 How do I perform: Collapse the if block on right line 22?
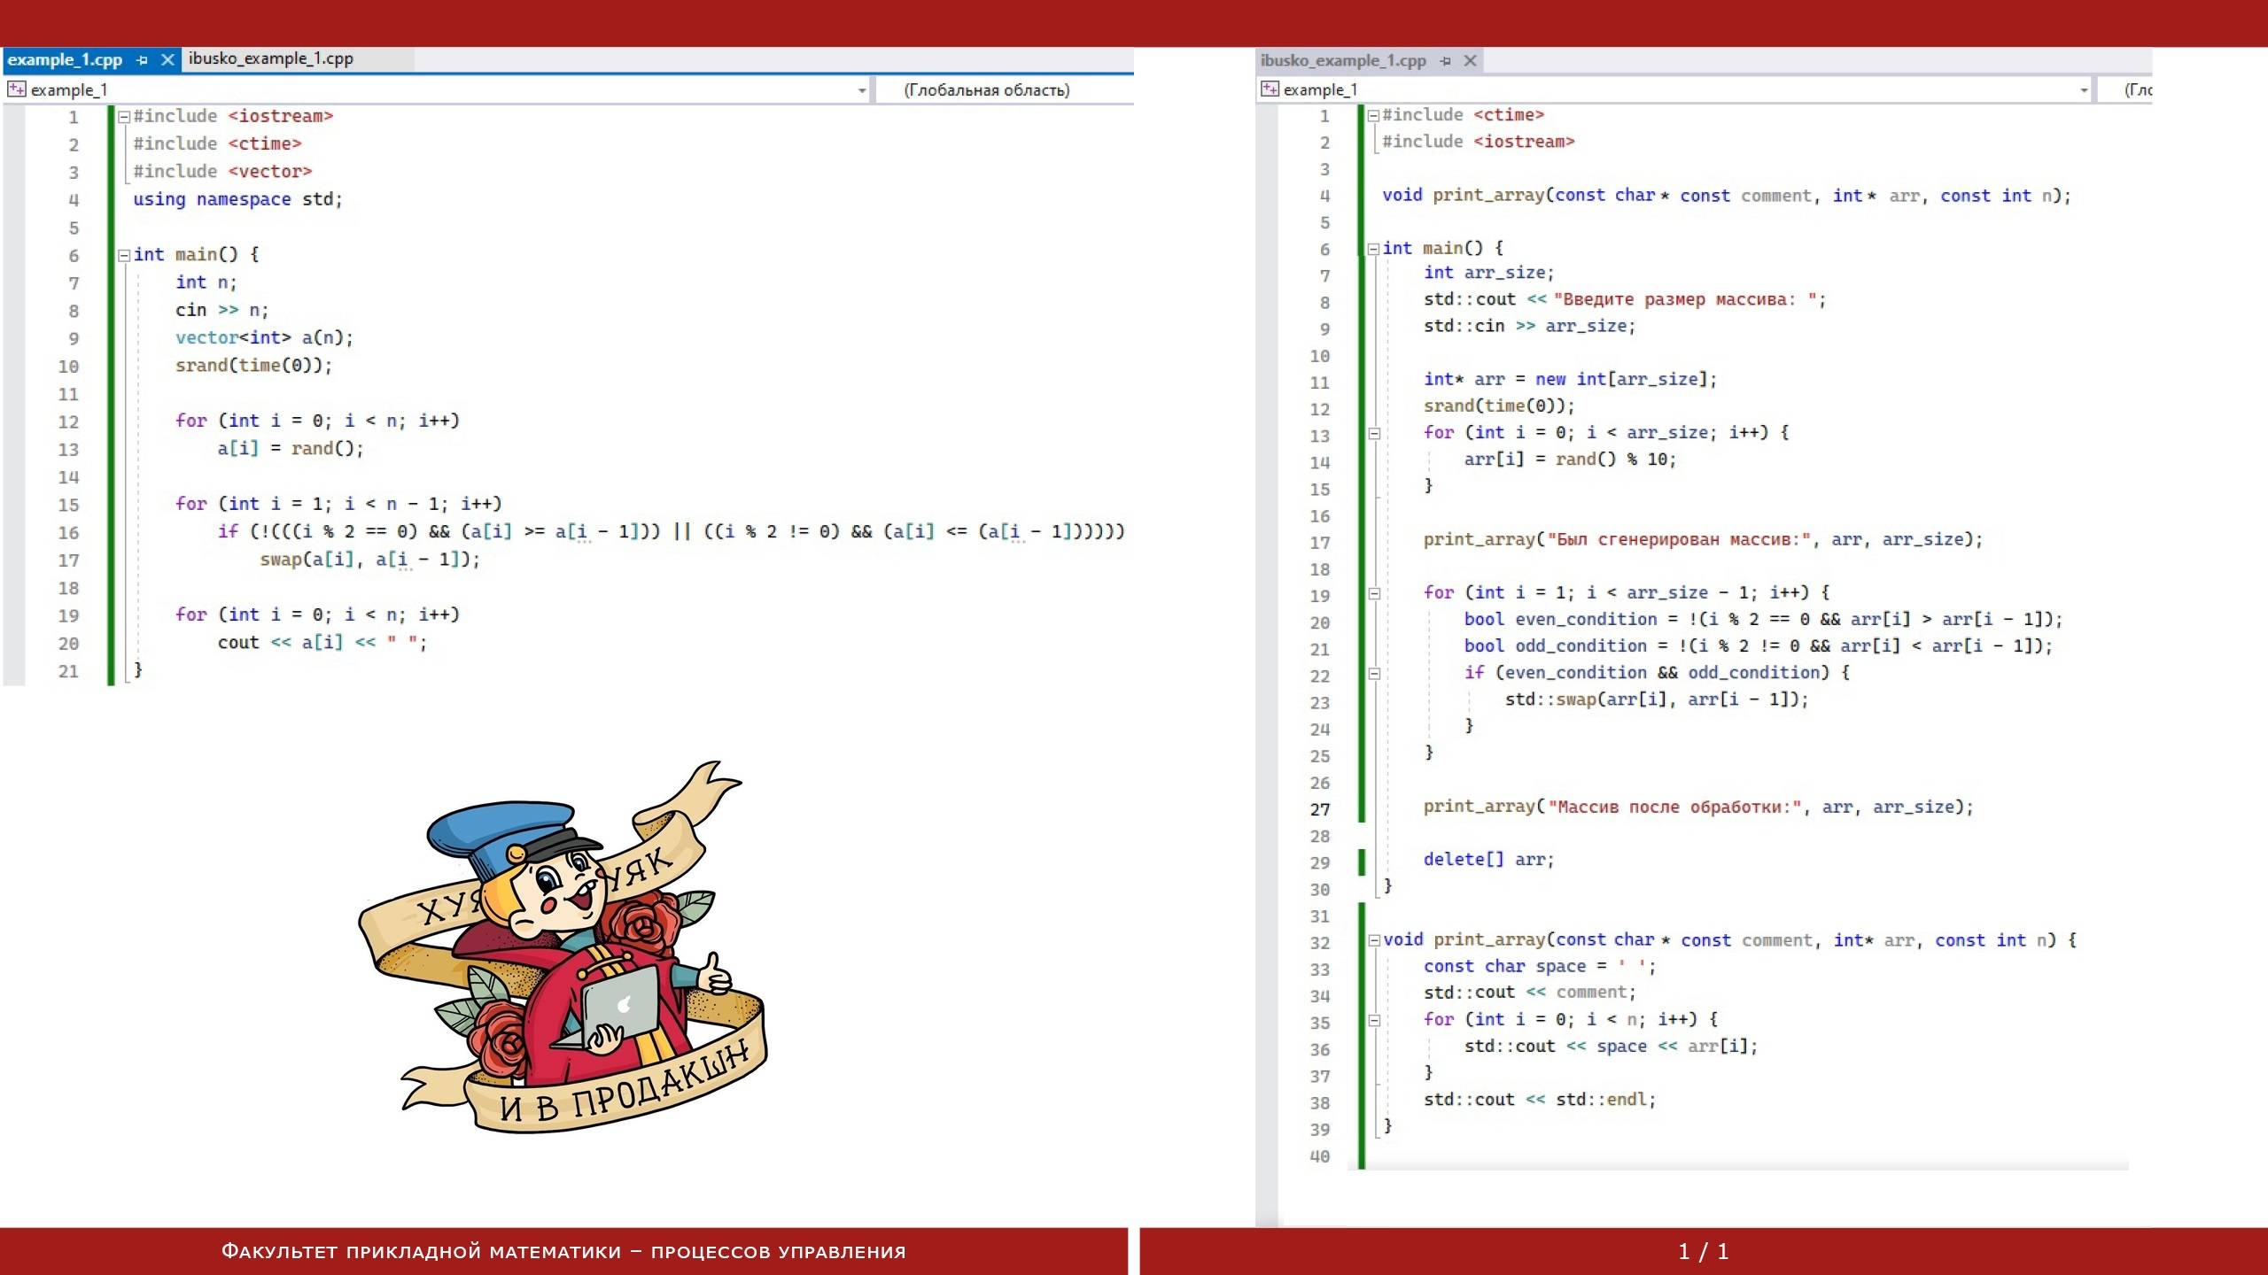point(1374,674)
